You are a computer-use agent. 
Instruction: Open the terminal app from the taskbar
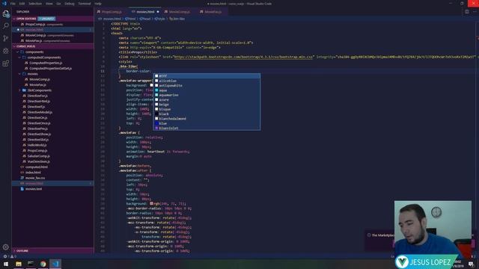(31, 264)
